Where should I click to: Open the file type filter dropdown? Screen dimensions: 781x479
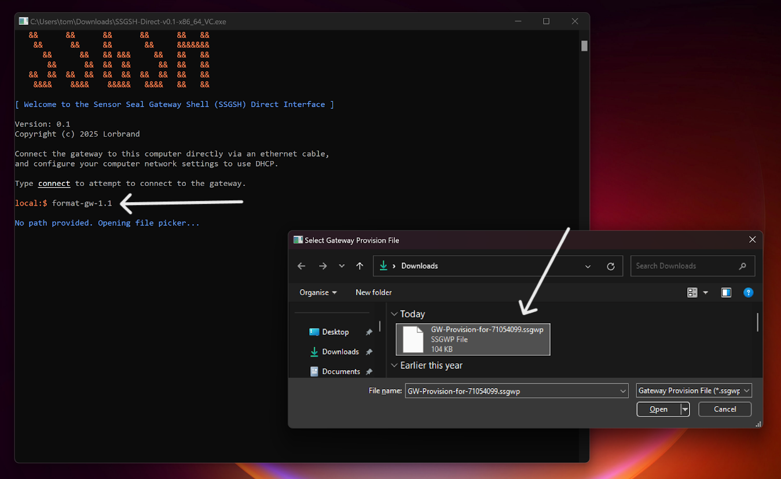[693, 390]
